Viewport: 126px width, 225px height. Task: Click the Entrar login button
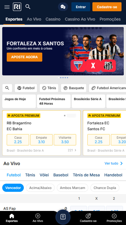point(81,7)
